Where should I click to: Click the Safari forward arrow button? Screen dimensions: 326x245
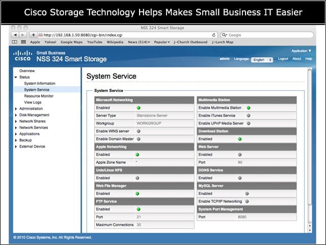pyautogui.click(x=22, y=35)
